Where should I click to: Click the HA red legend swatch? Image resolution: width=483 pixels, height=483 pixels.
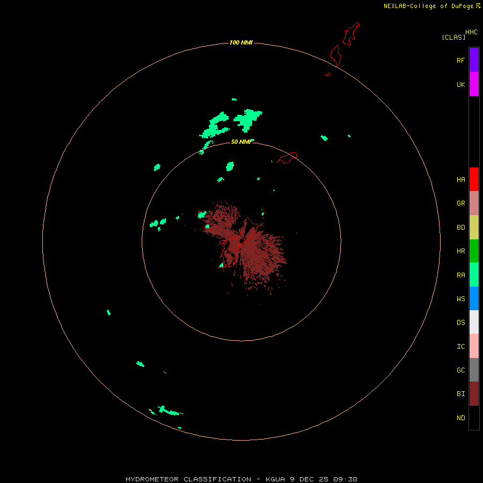click(x=474, y=179)
